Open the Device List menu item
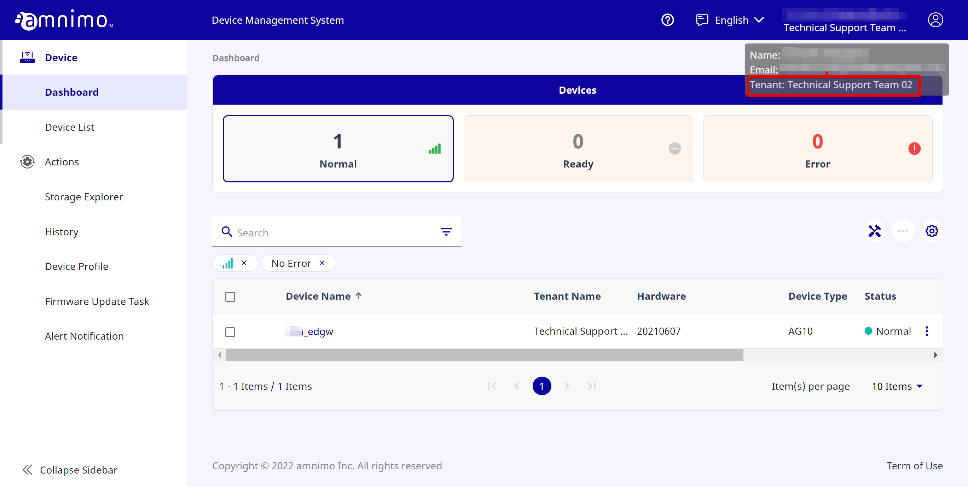 [x=70, y=127]
